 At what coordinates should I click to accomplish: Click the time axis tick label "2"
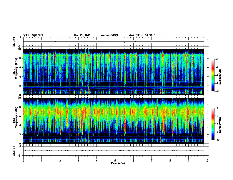click(x=60, y=161)
